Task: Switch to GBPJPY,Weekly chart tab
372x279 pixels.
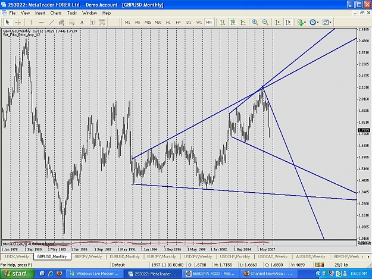Action: coord(88,257)
